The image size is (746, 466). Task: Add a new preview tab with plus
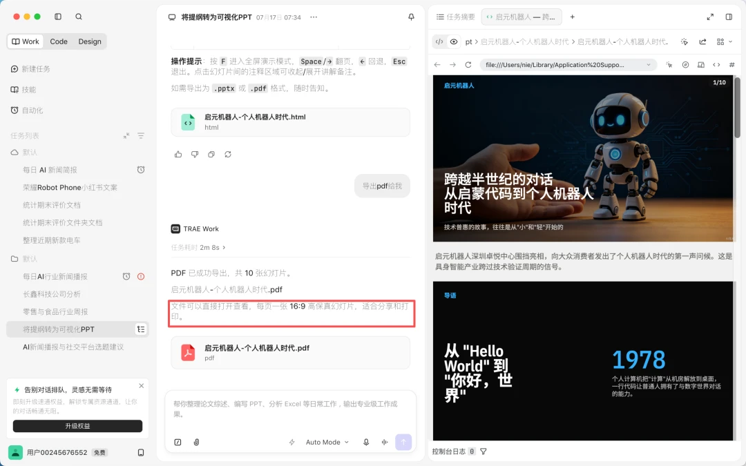pos(573,17)
